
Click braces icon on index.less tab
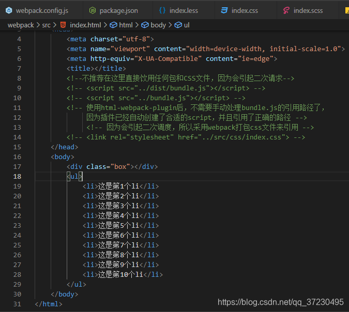[x=162, y=10]
